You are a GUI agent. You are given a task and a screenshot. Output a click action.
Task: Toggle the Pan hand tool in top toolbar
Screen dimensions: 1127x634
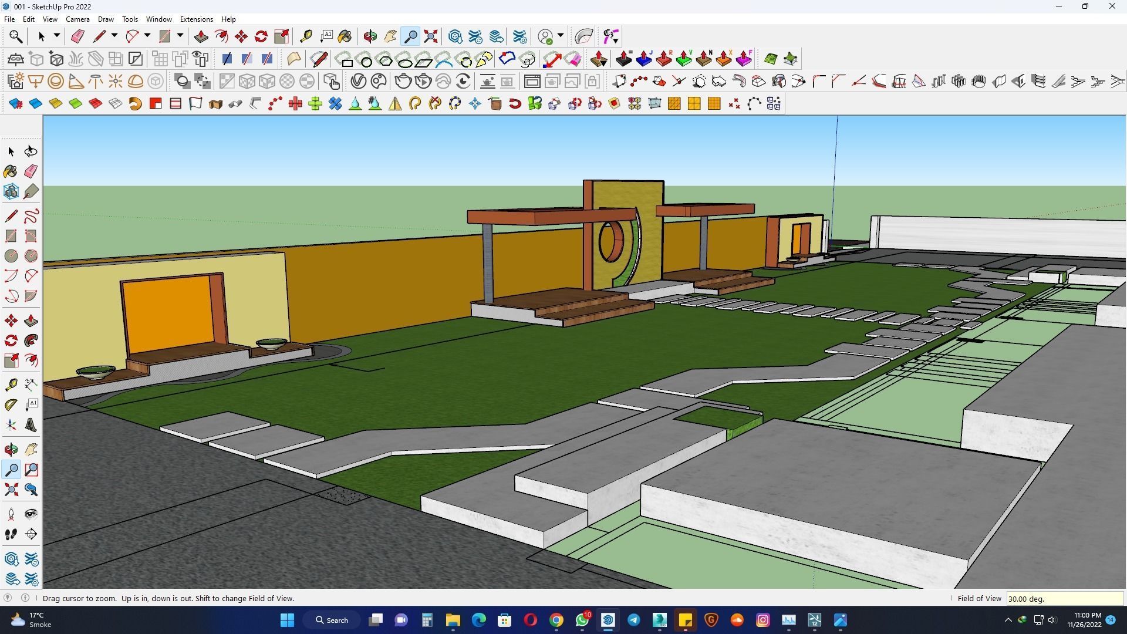click(x=390, y=36)
